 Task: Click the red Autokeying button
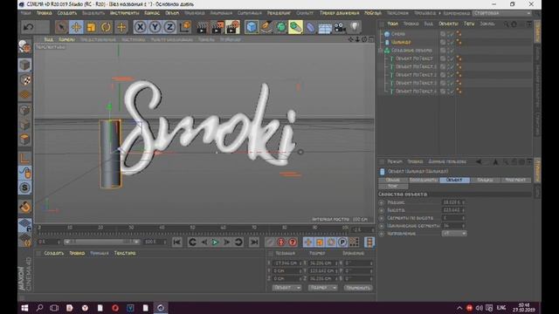pos(293,242)
